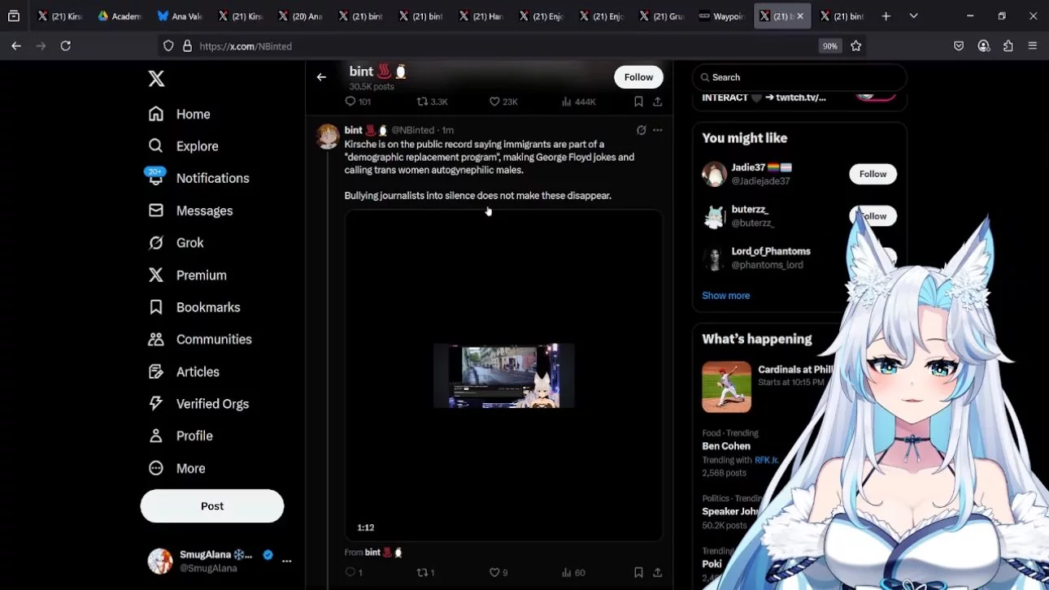This screenshot has height=590, width=1049.
Task: Share the post below the video
Action: coord(657,572)
